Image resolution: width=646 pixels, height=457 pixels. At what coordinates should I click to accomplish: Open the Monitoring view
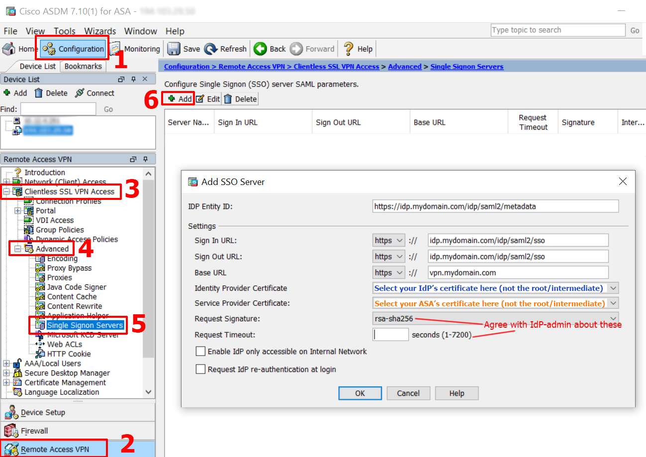(135, 49)
